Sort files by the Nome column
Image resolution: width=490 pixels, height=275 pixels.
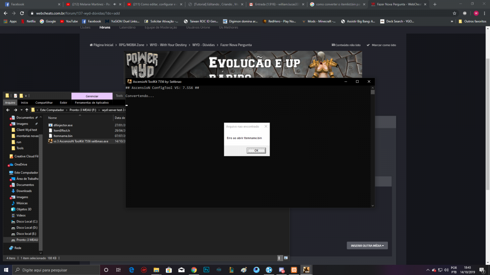[x=52, y=118]
